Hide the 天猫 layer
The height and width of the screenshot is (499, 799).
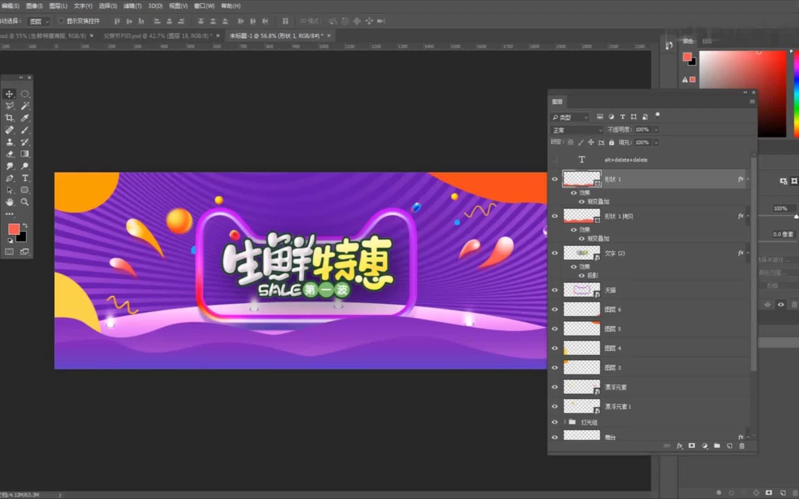[555, 290]
